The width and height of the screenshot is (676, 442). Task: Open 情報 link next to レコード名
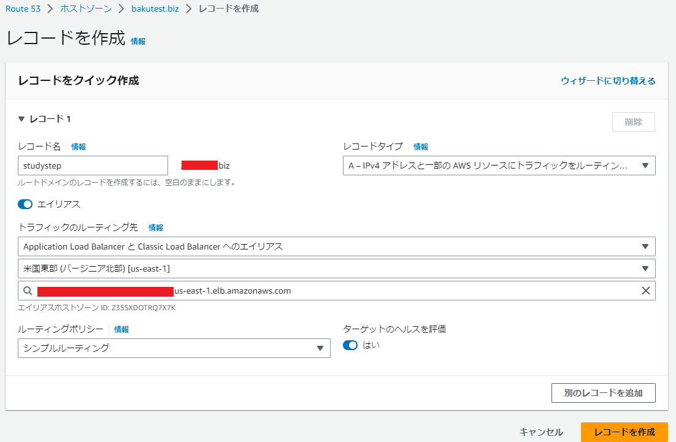[x=79, y=147]
